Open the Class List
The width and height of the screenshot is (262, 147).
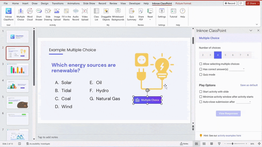[96, 12]
